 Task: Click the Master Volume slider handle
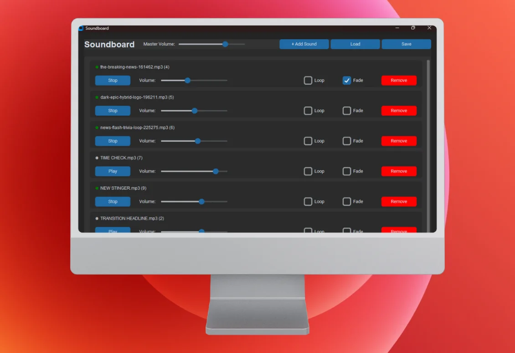point(225,44)
